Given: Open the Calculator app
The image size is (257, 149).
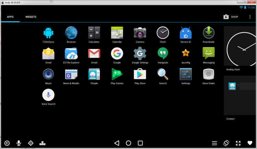Looking at the screenshot, I should (94, 34).
